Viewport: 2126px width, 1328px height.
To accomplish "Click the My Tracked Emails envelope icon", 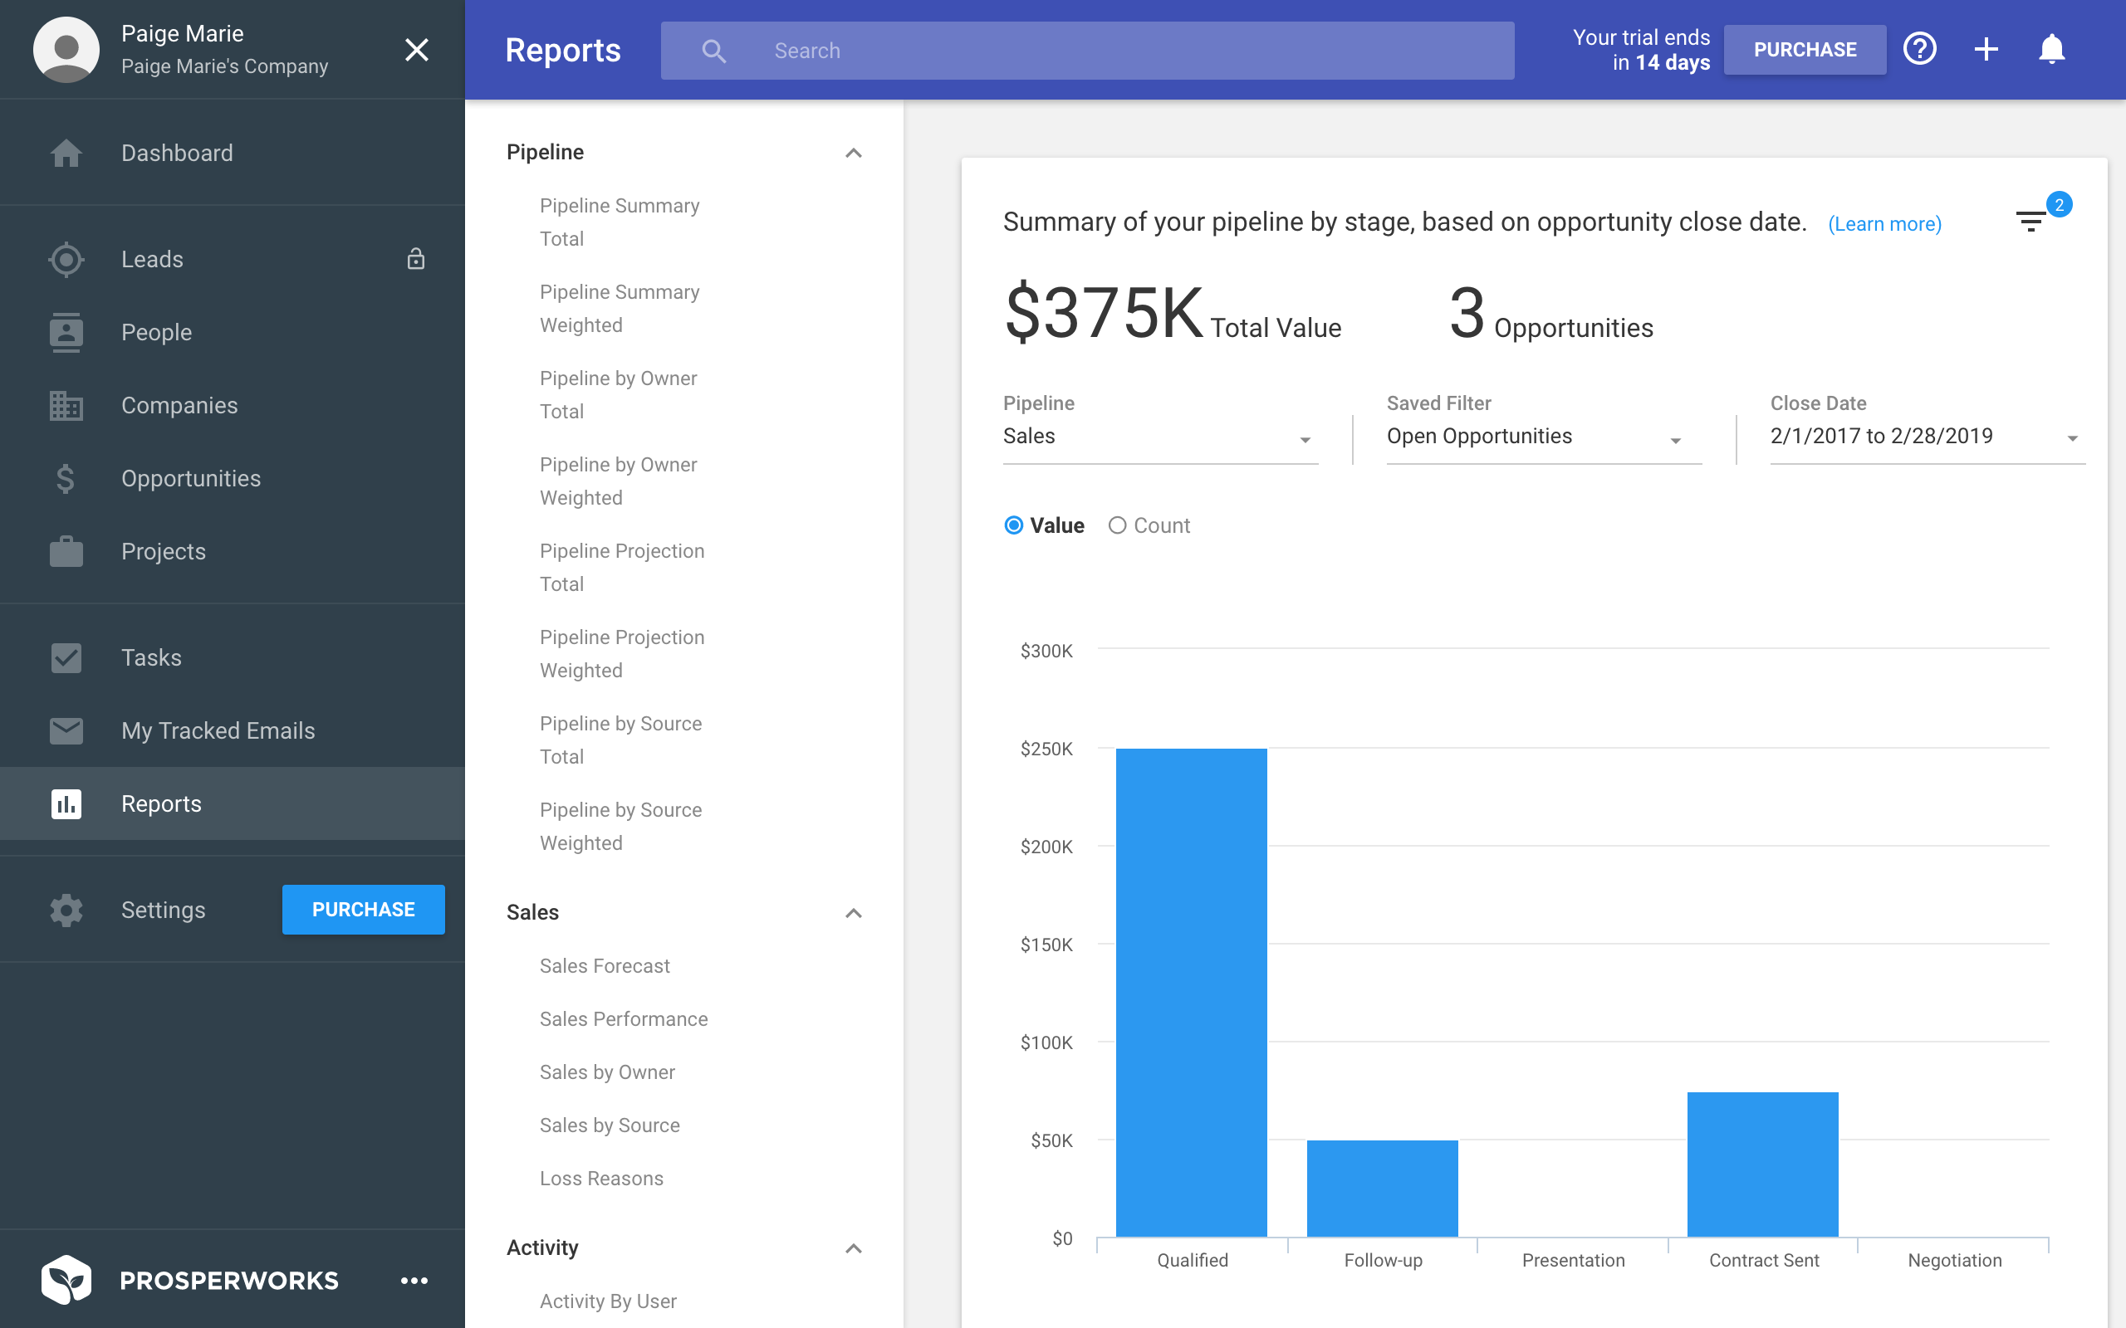I will pyautogui.click(x=66, y=730).
